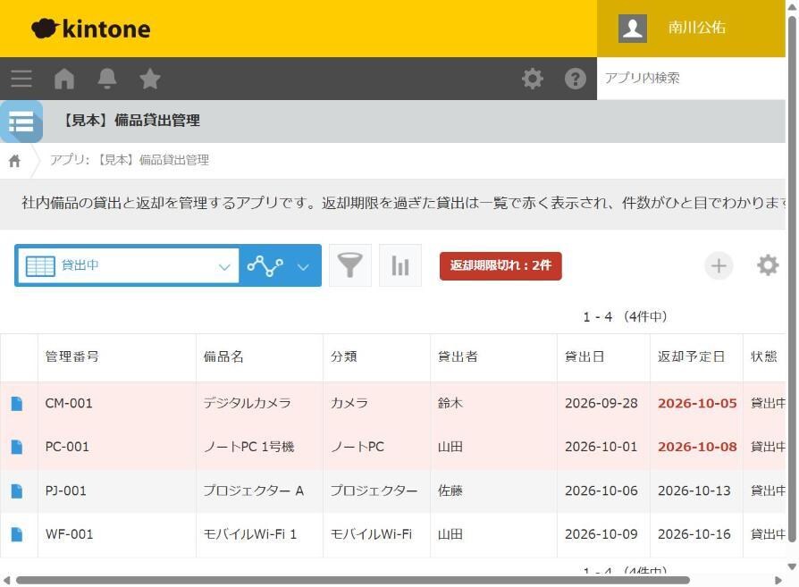The width and height of the screenshot is (799, 587).
Task: Click the table grid icon in the view selector
Action: pos(40,265)
